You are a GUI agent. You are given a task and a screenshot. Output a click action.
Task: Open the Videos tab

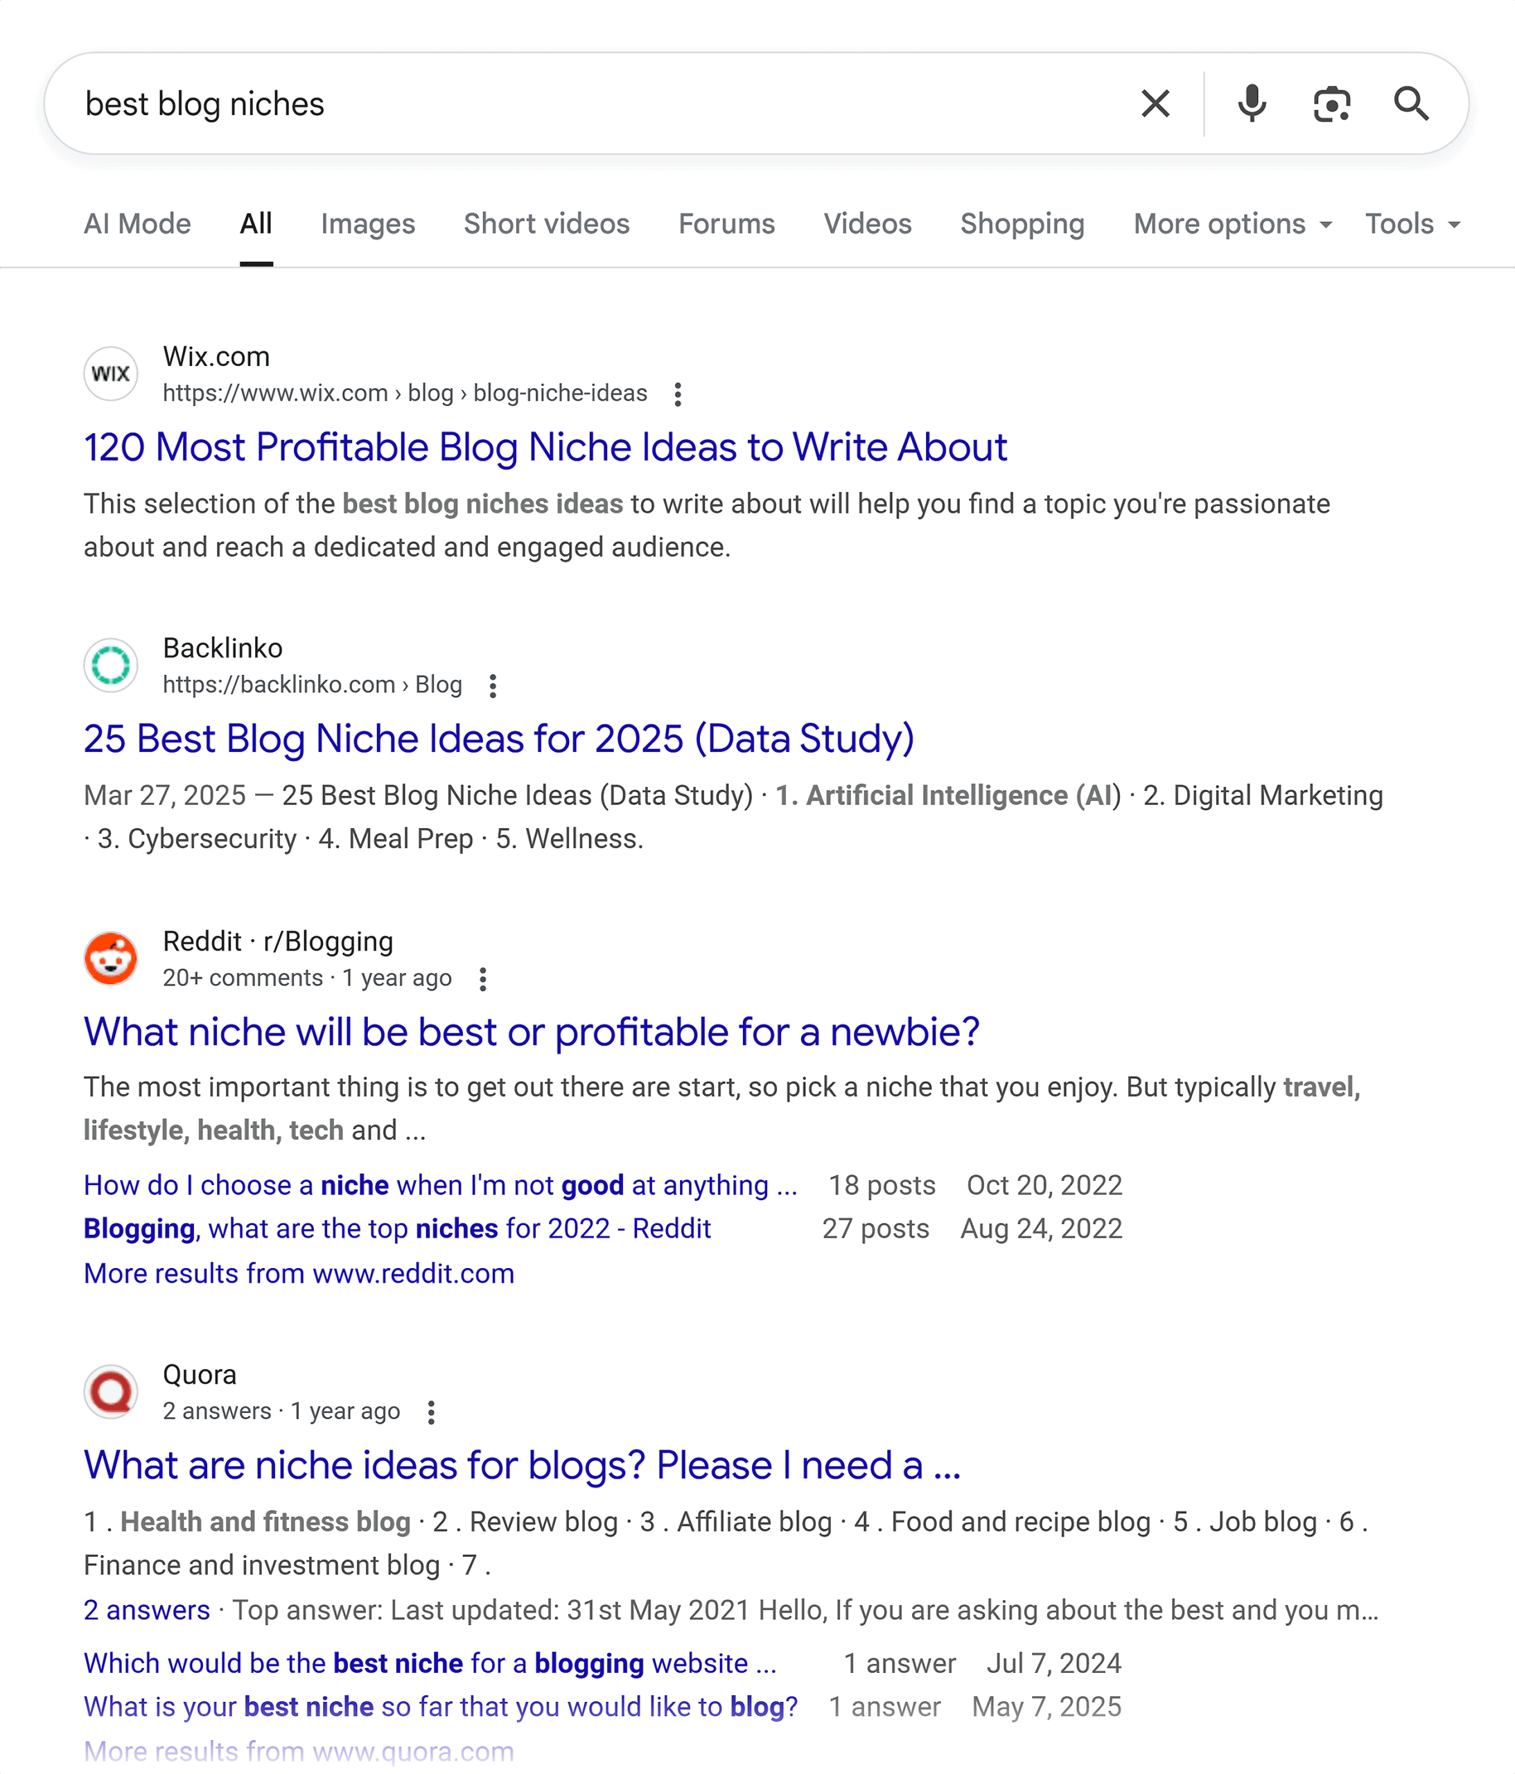[868, 223]
